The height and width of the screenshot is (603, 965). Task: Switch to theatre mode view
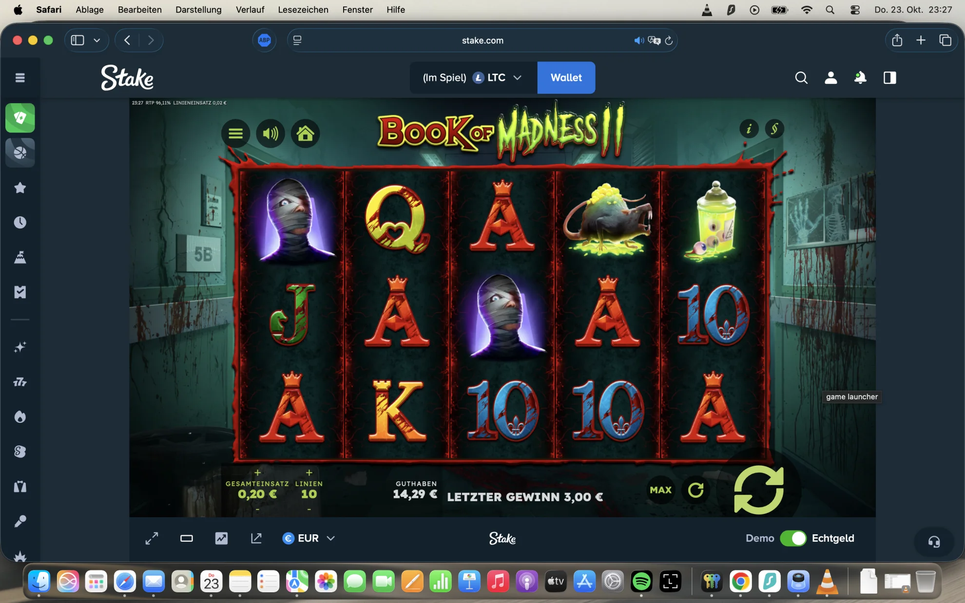[187, 538]
